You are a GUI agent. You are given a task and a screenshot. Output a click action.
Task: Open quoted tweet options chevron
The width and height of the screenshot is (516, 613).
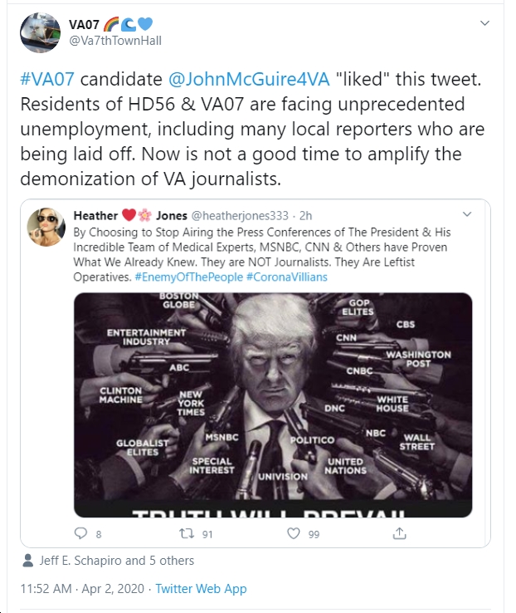click(x=467, y=213)
